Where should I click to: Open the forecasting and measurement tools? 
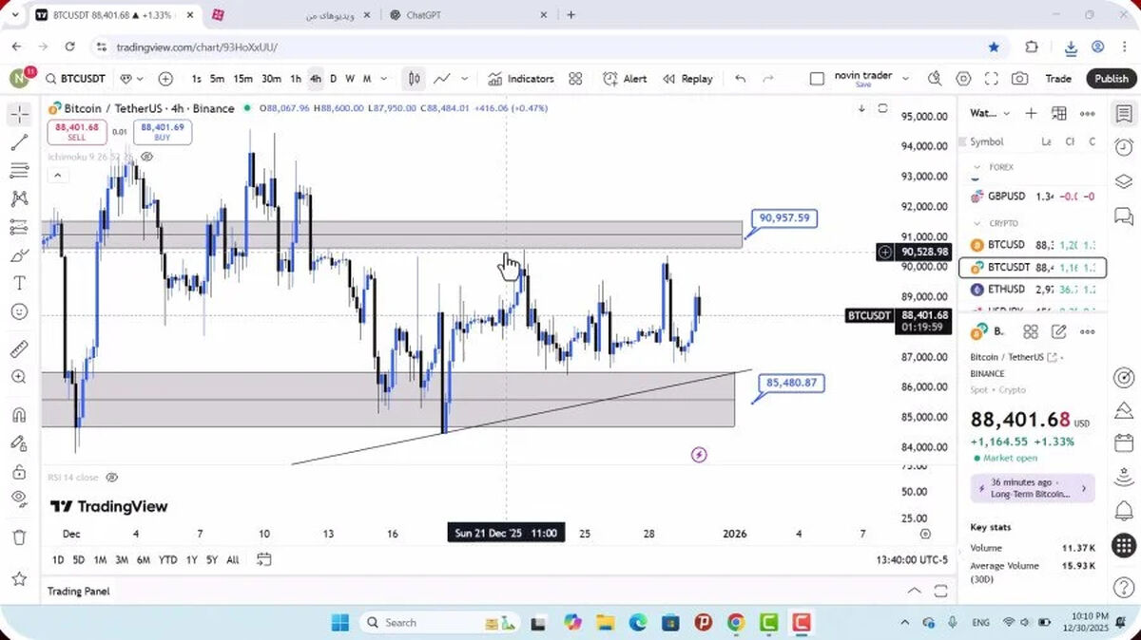point(19,227)
